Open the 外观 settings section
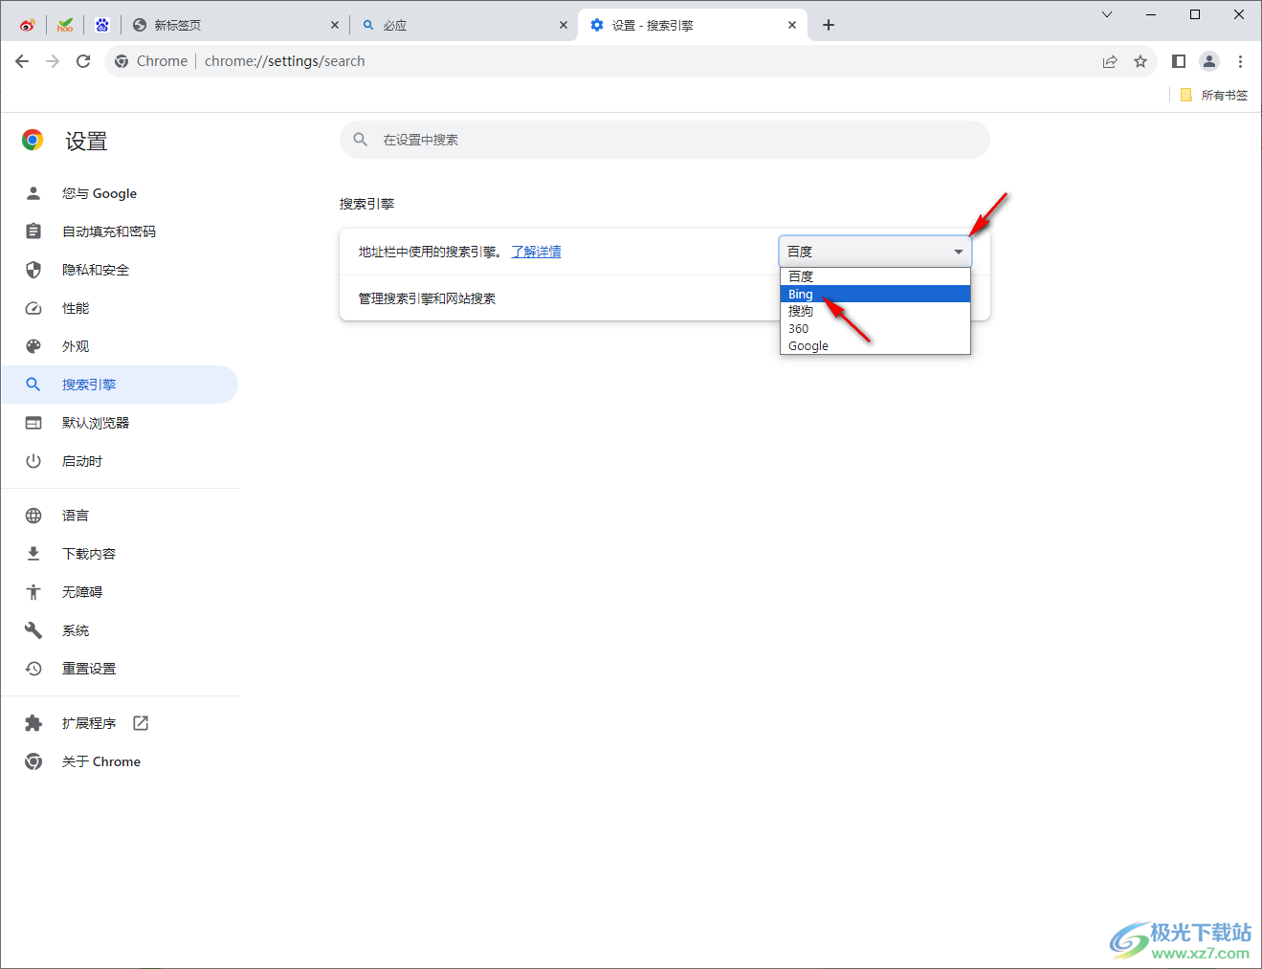This screenshot has height=969, width=1262. [x=119, y=346]
